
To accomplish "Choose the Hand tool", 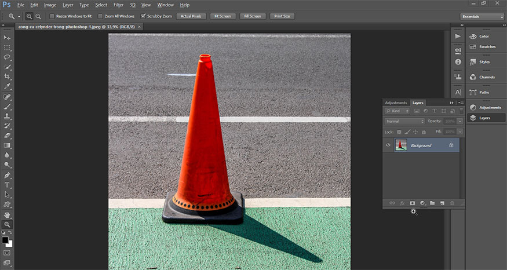I will pyautogui.click(x=8, y=214).
